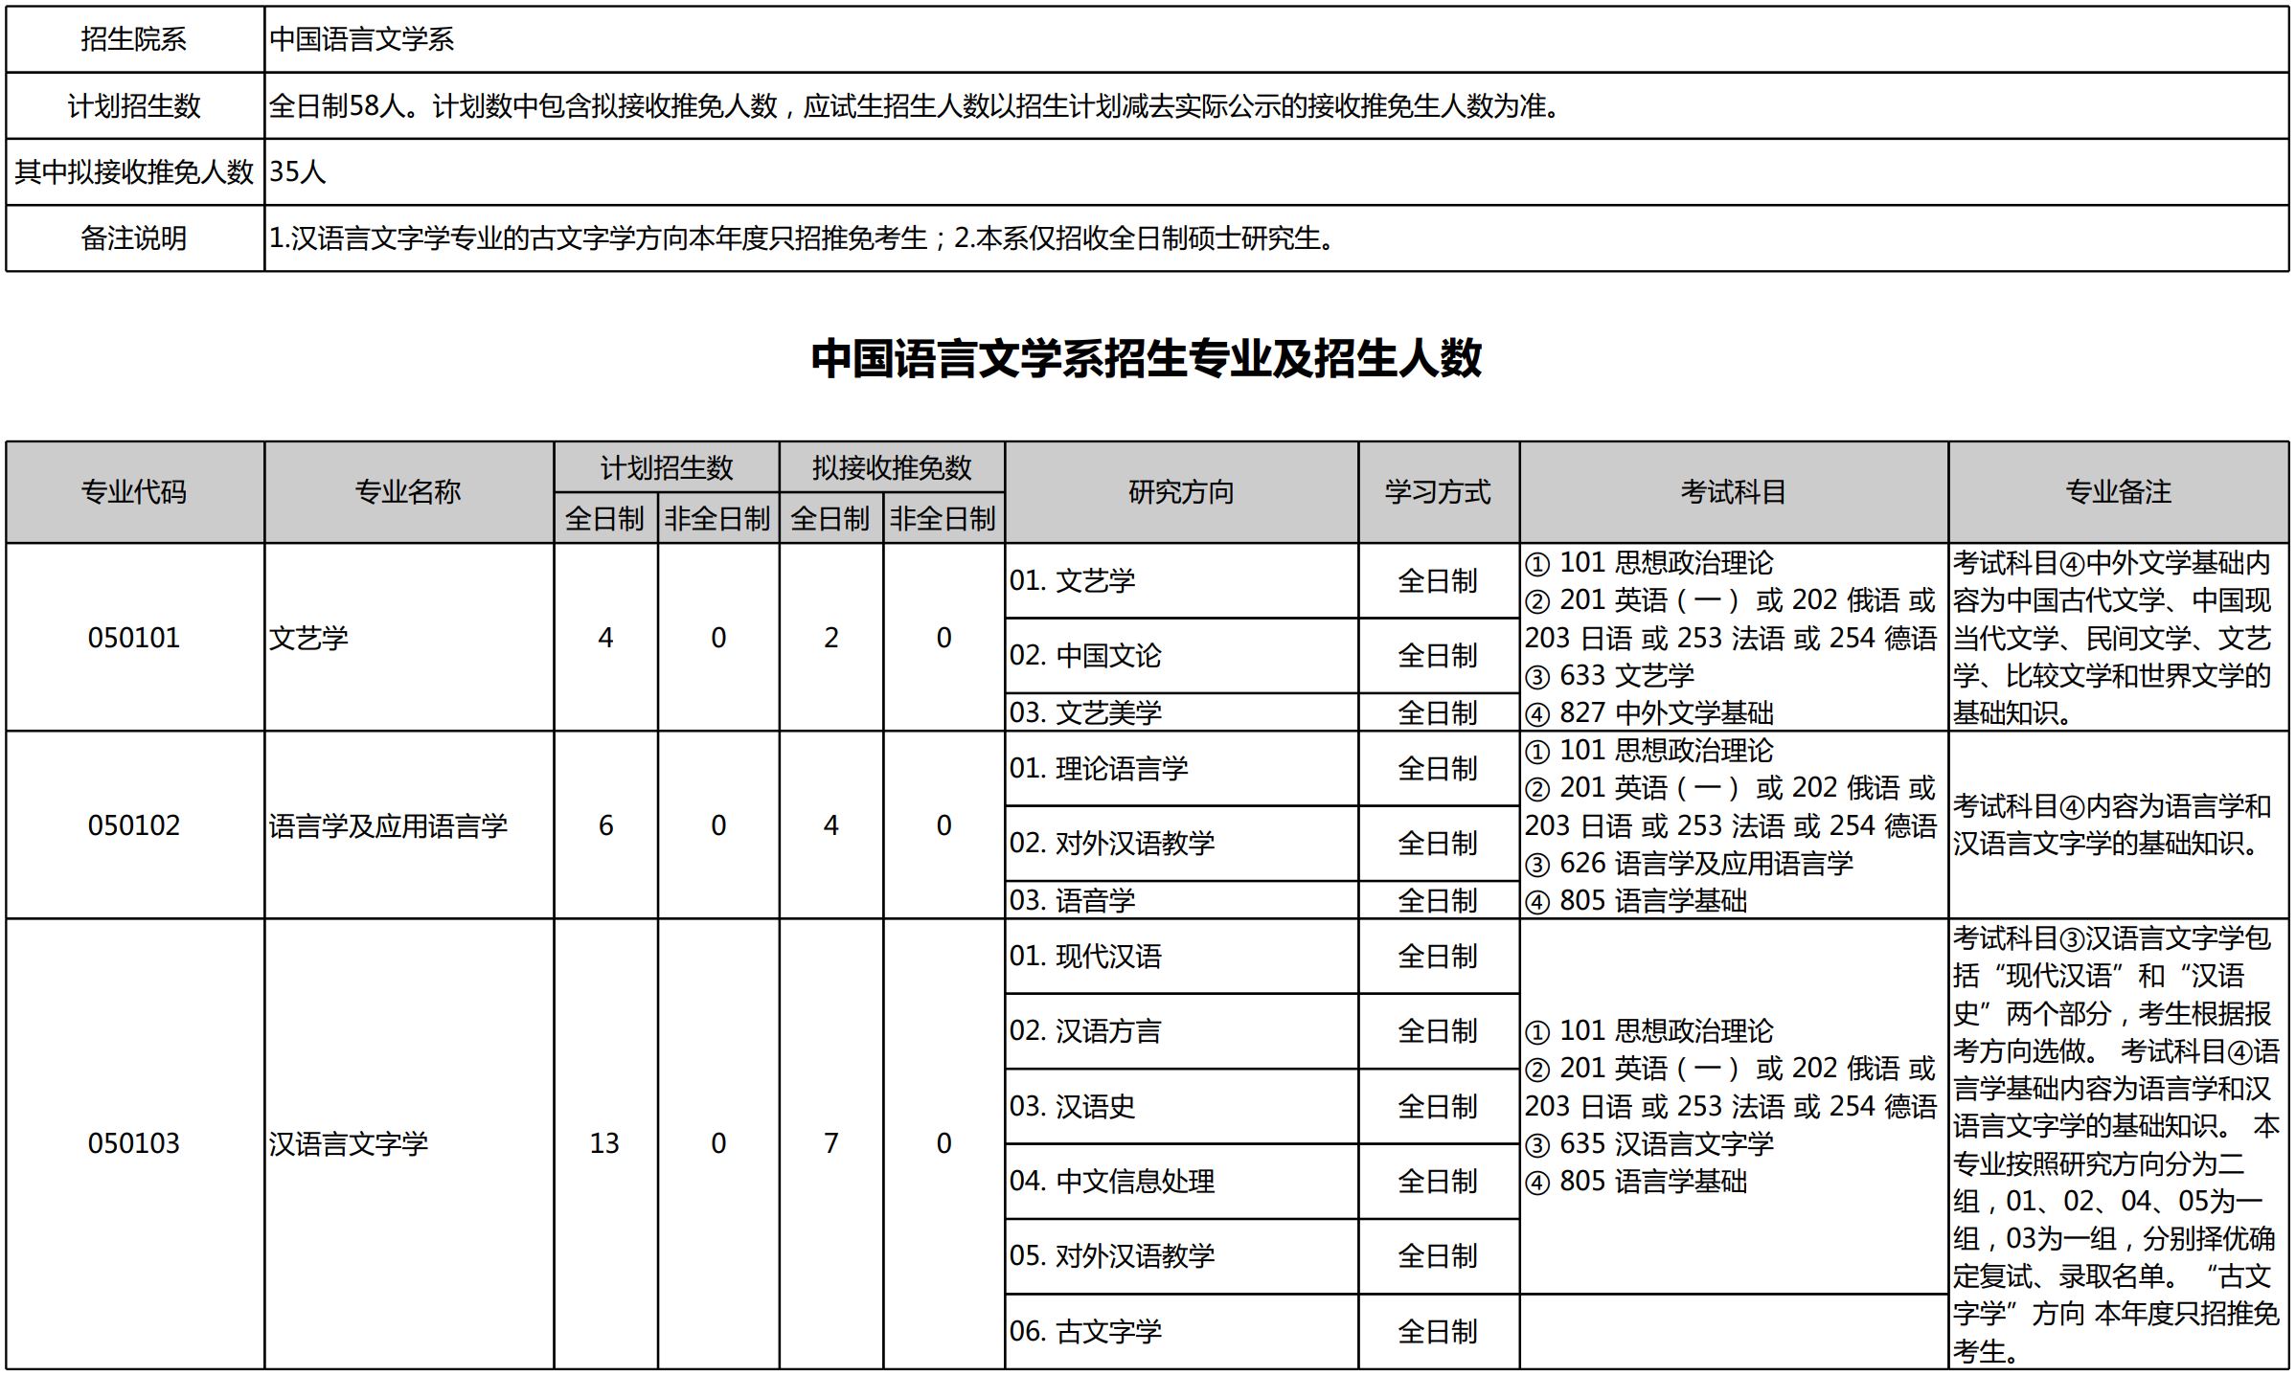Click the 专业代码 column header

point(134,492)
